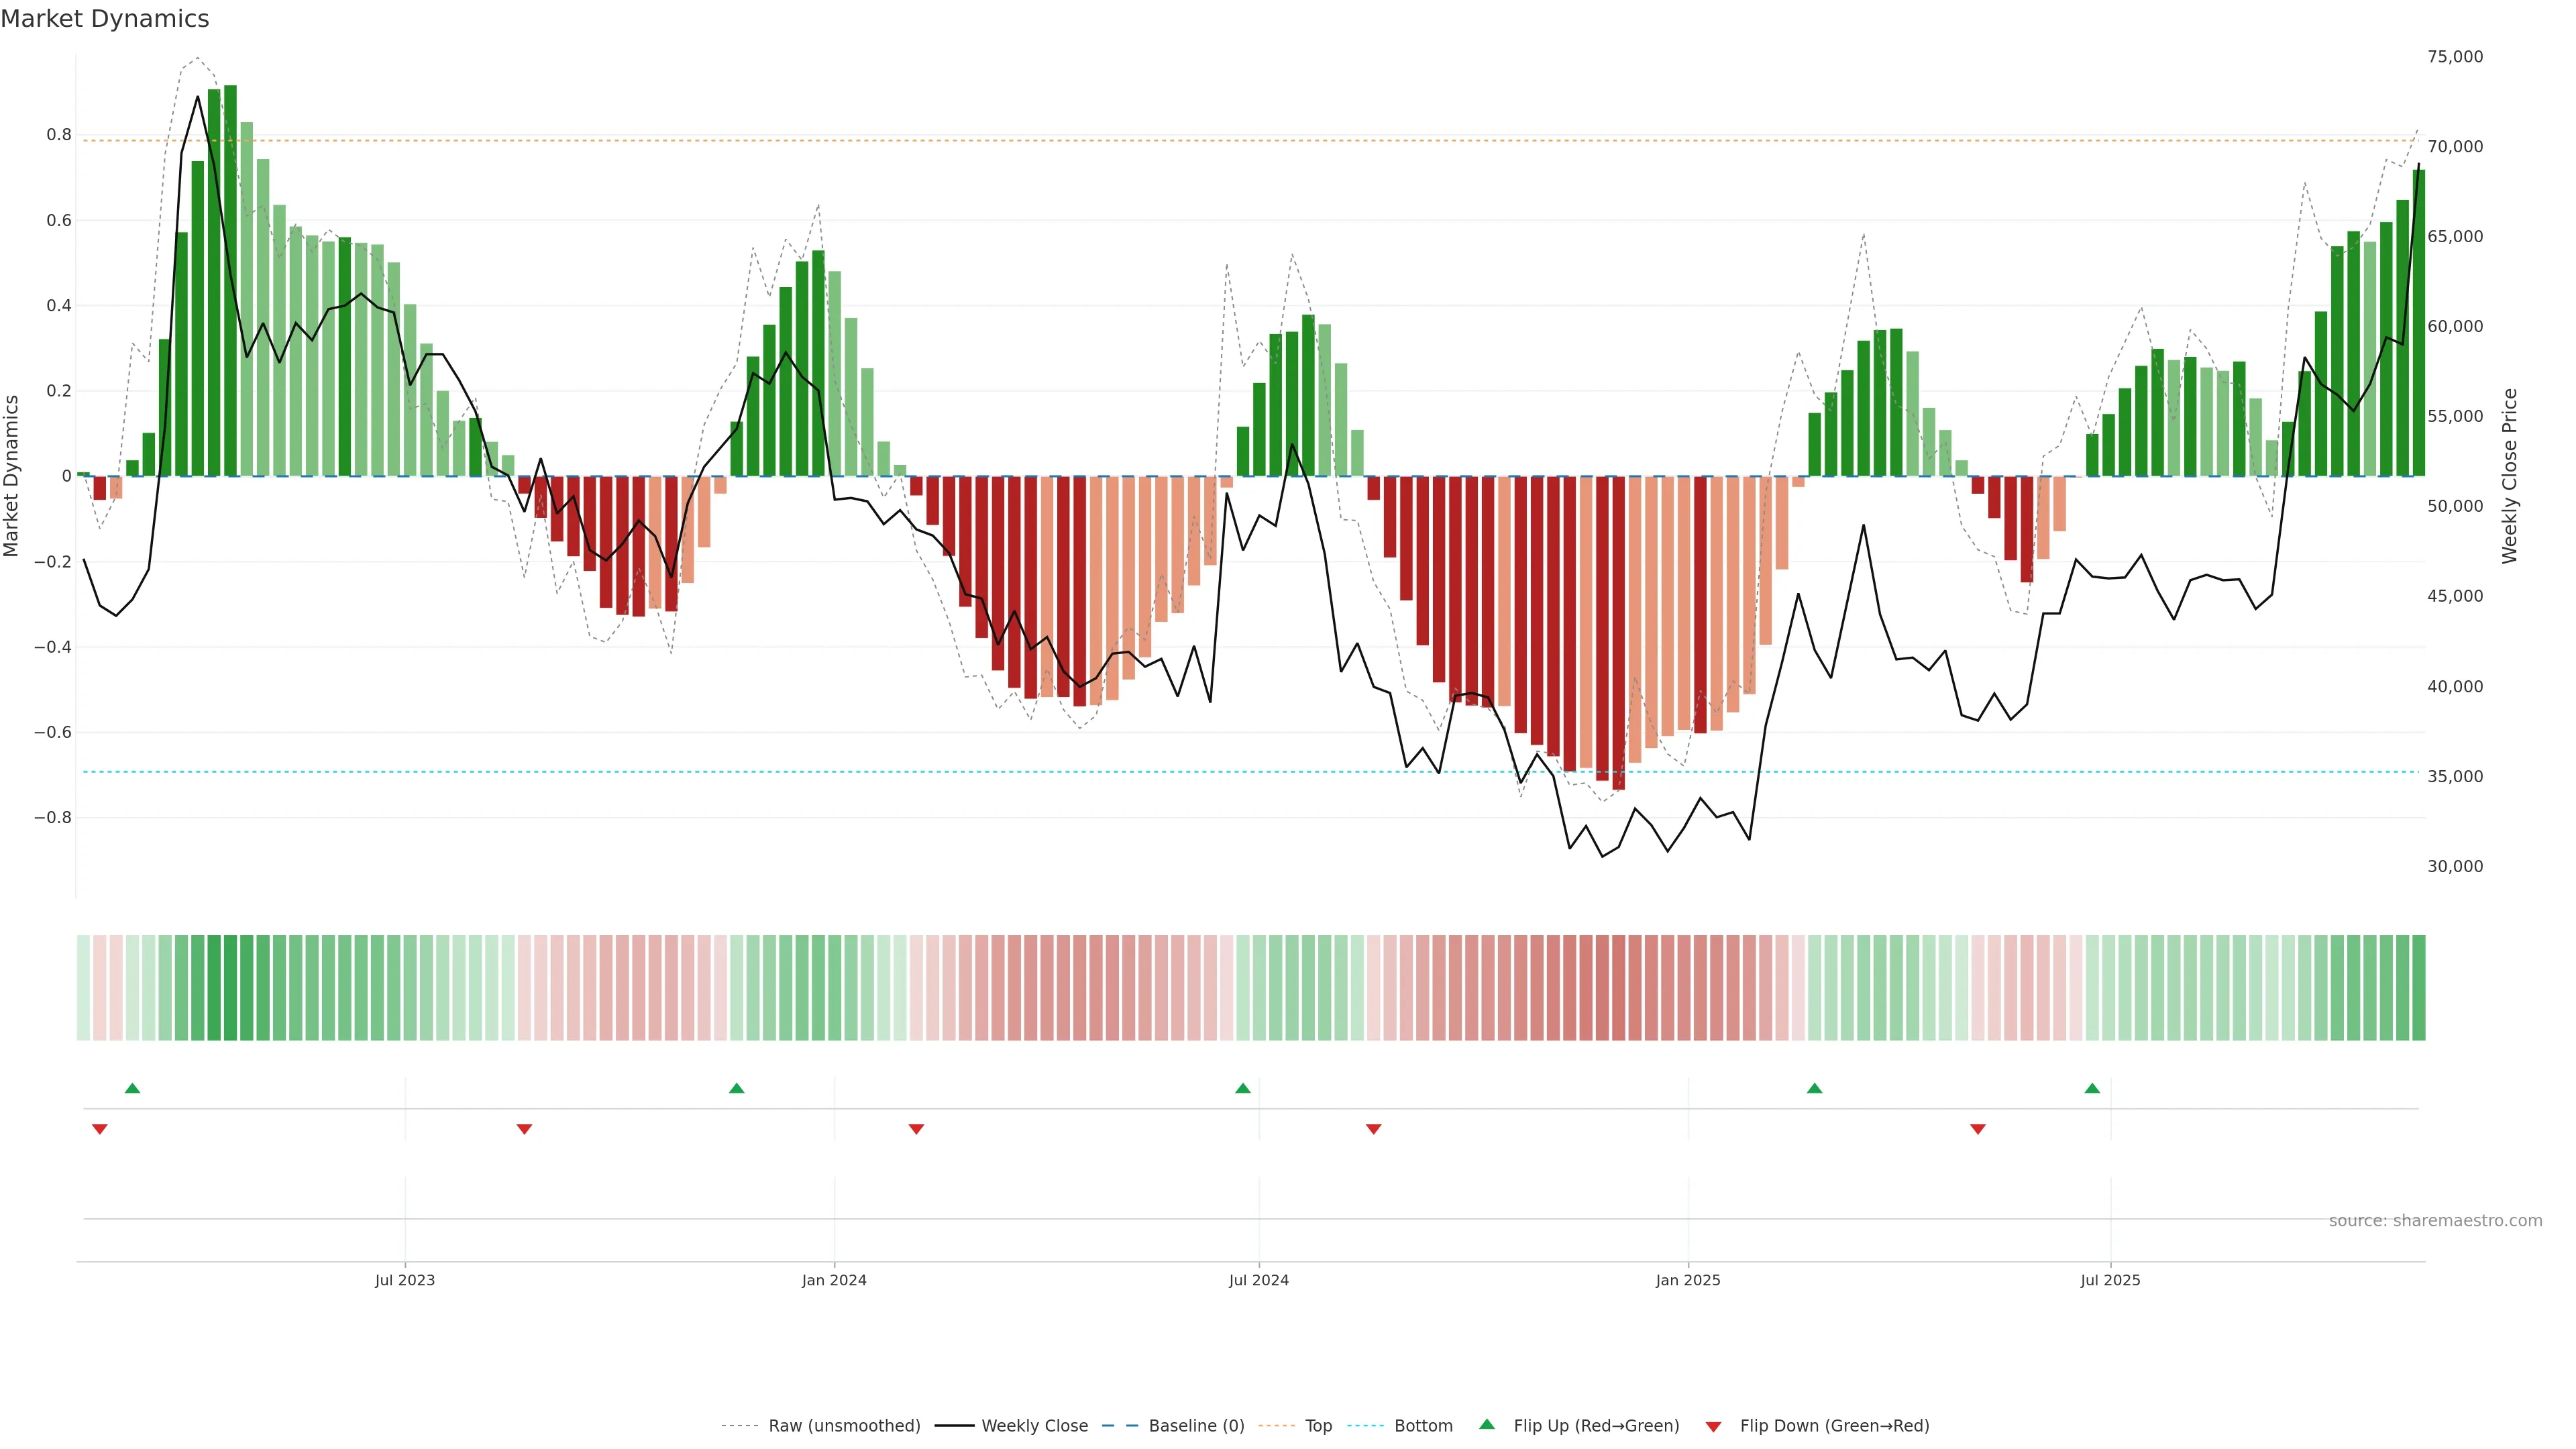The image size is (2576, 1449).
Task: Click the Top legend orange dotted swatch
Action: click(x=1276, y=1426)
